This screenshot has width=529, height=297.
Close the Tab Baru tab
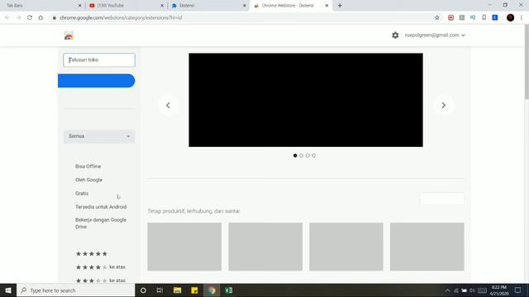(x=80, y=6)
